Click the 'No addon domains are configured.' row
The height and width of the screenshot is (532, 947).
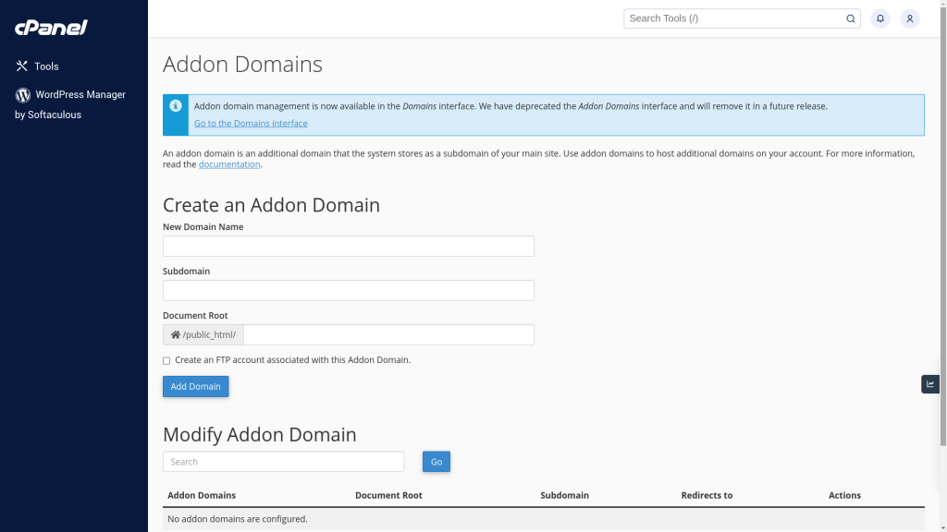point(544,519)
